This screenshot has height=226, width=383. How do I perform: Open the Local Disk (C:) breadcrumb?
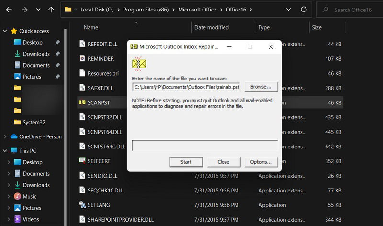pos(97,10)
